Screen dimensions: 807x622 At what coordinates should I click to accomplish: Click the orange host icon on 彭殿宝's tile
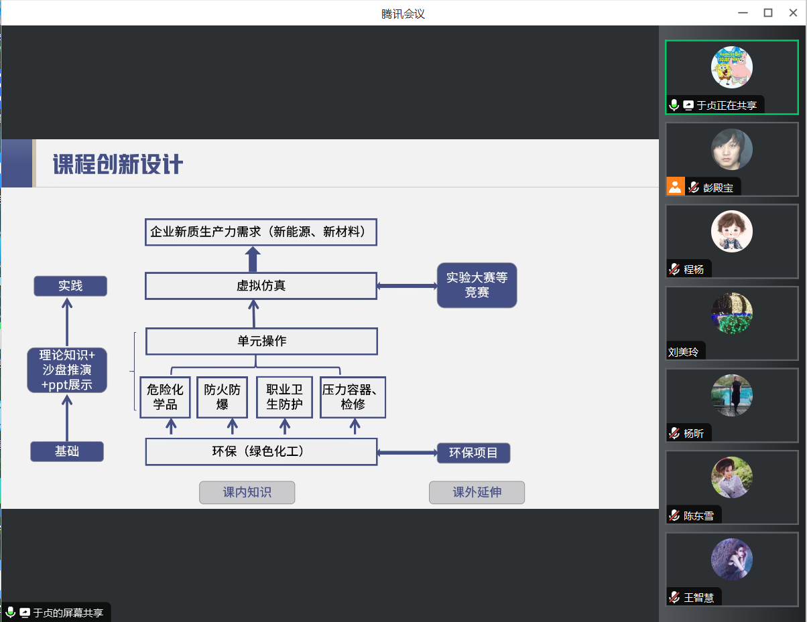click(675, 187)
